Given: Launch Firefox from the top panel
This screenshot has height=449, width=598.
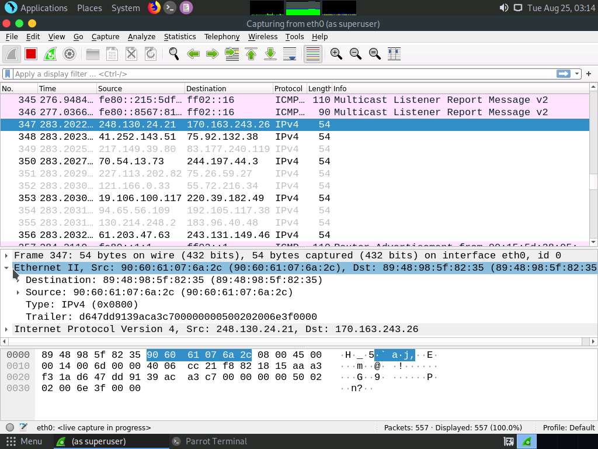Looking at the screenshot, I should point(154,8).
